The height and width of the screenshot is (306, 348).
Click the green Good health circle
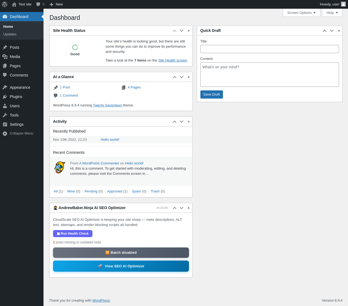click(x=75, y=47)
